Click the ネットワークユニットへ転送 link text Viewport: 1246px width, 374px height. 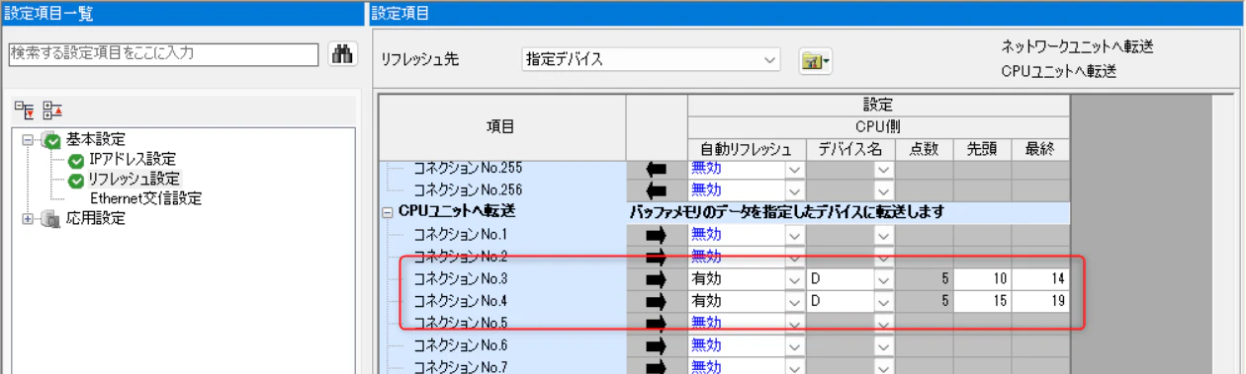click(1077, 46)
